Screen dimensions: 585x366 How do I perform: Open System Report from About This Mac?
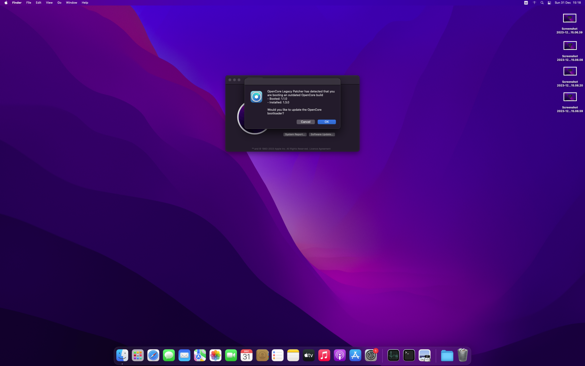coord(295,134)
